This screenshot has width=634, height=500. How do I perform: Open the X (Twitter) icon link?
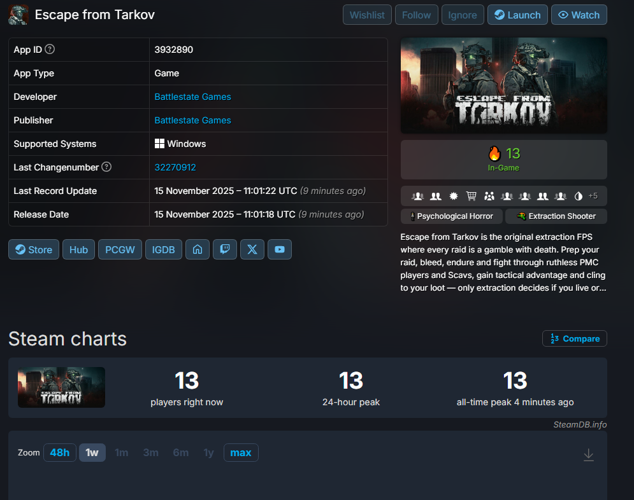point(252,249)
